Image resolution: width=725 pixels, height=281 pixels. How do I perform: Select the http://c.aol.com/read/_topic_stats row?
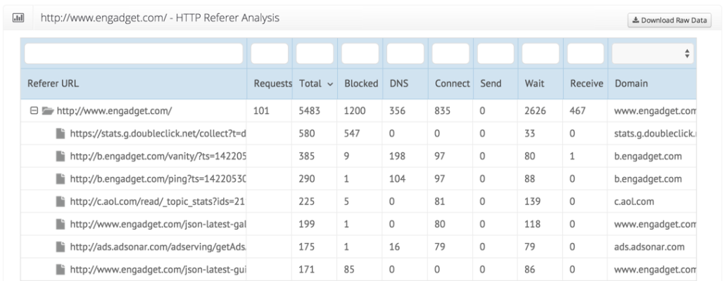pos(358,202)
